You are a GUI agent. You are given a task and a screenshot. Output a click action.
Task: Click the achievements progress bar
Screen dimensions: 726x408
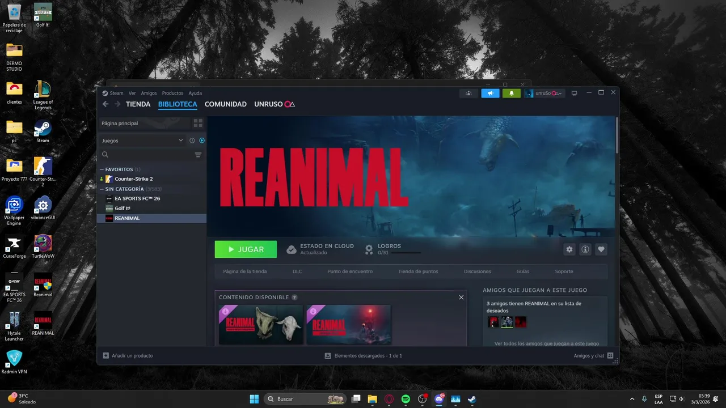406,253
